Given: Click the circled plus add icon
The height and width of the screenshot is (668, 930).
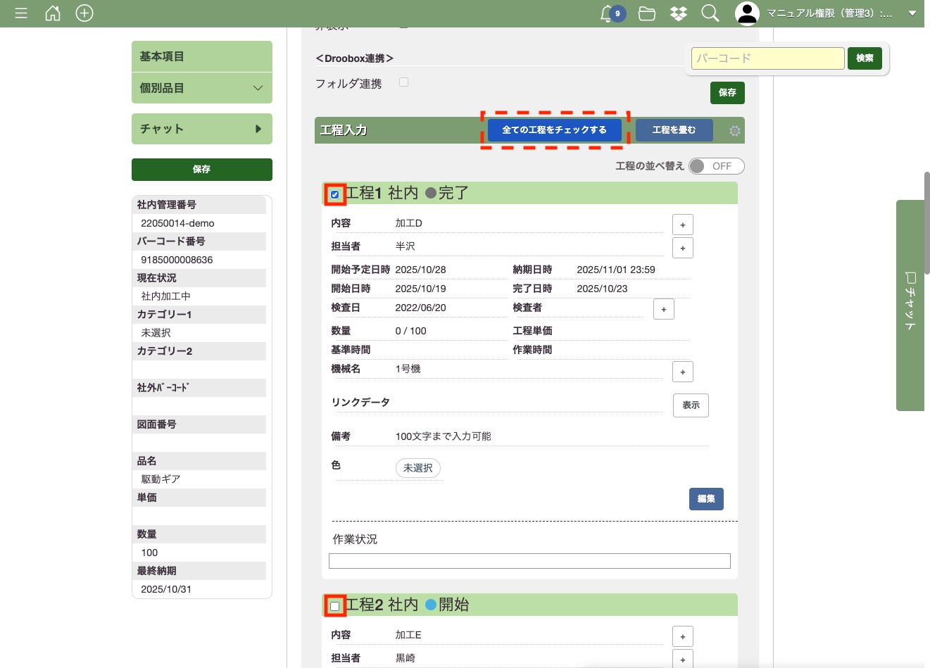Looking at the screenshot, I should tap(84, 13).
